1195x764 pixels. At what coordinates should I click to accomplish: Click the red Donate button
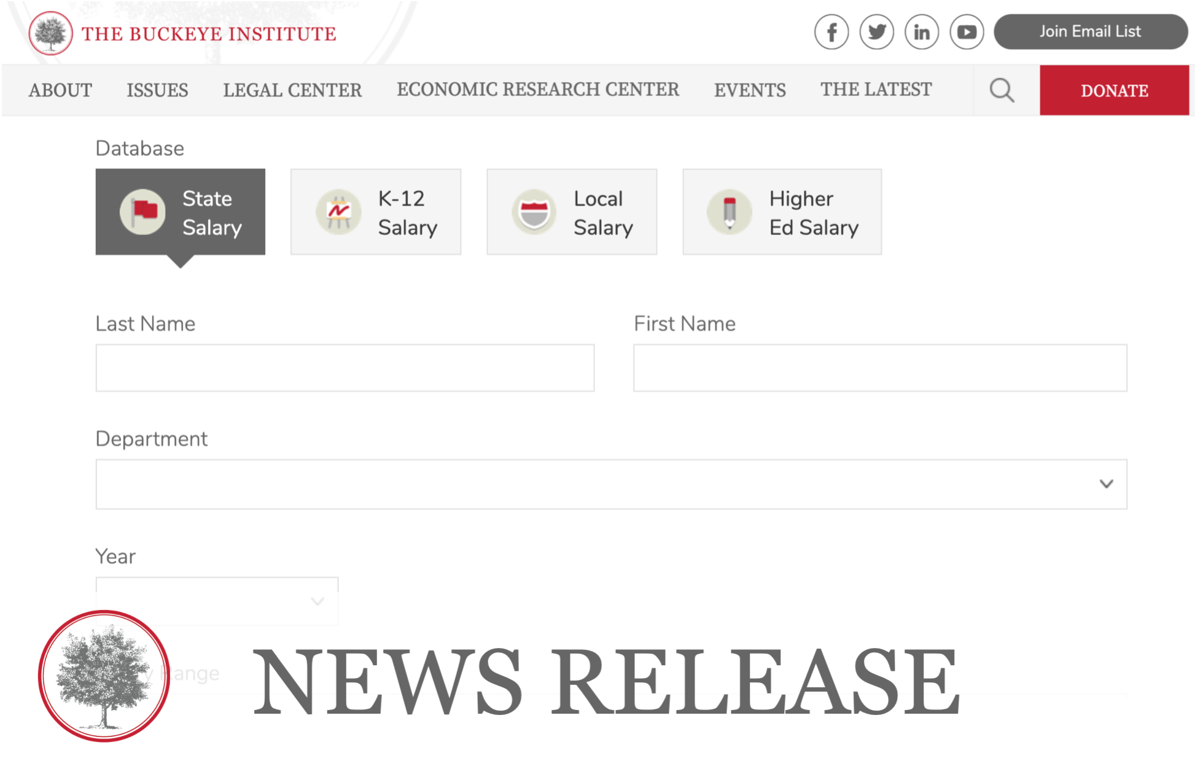coord(1115,90)
